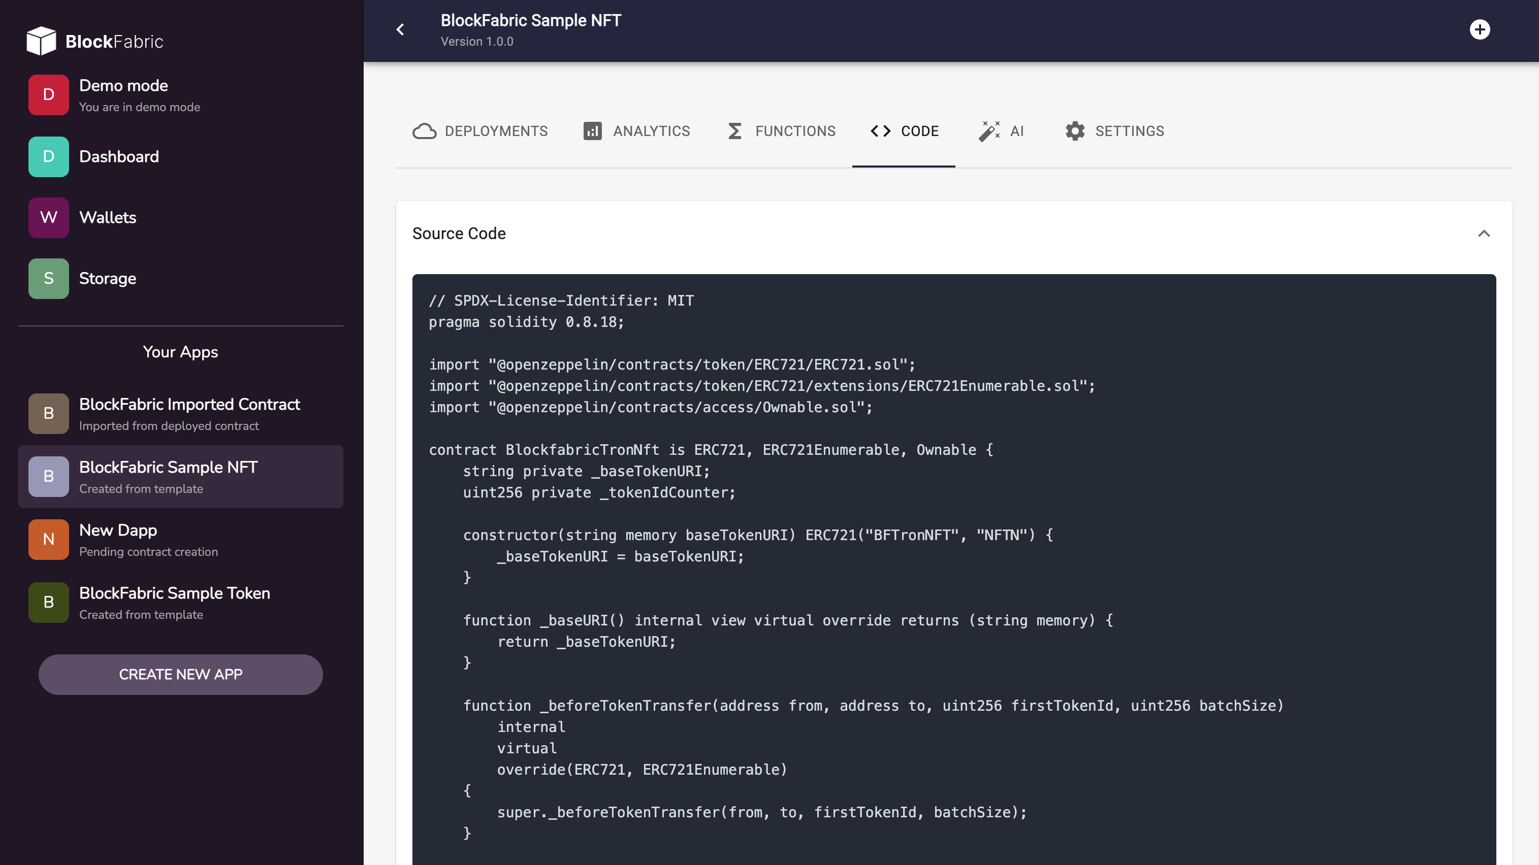Collapse the Source Code section
The width and height of the screenshot is (1539, 865).
(x=1484, y=234)
